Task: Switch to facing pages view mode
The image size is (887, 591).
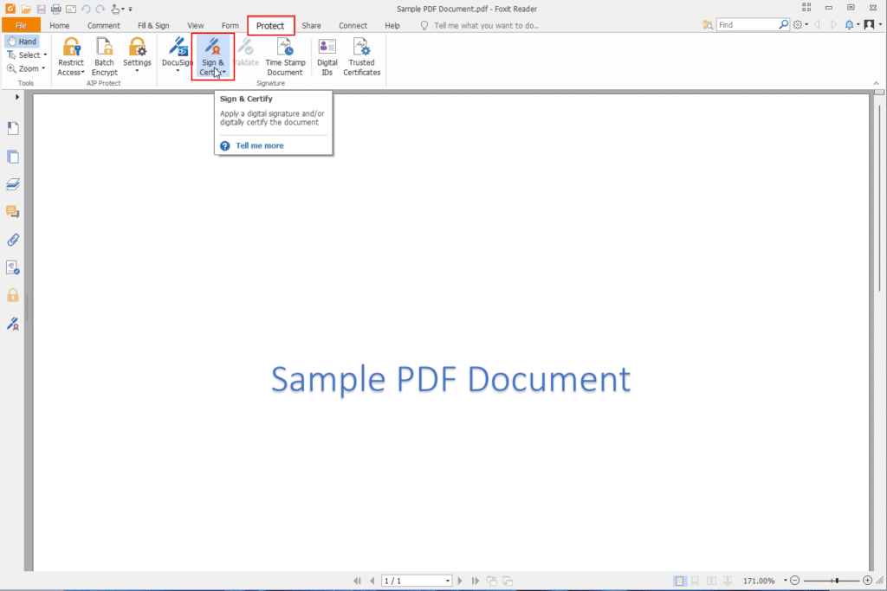Action: (711, 581)
